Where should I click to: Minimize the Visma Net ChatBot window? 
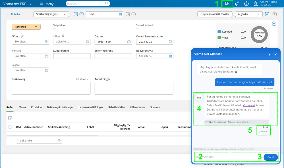pyautogui.click(x=275, y=54)
